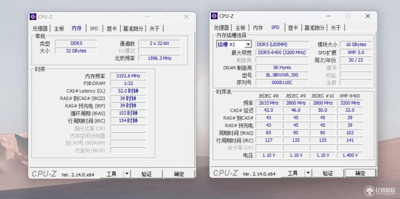Click the CPU-Z app icon in the right window title bar
Screen dimensions: 400x199
214,16
